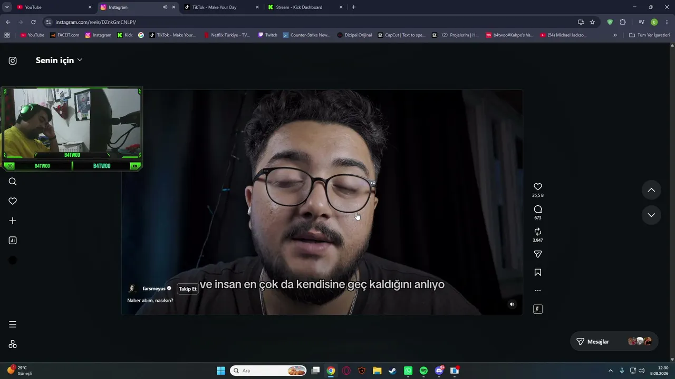Open the Chrome extensions puzzle icon
The height and width of the screenshot is (379, 675).
tap(623, 22)
